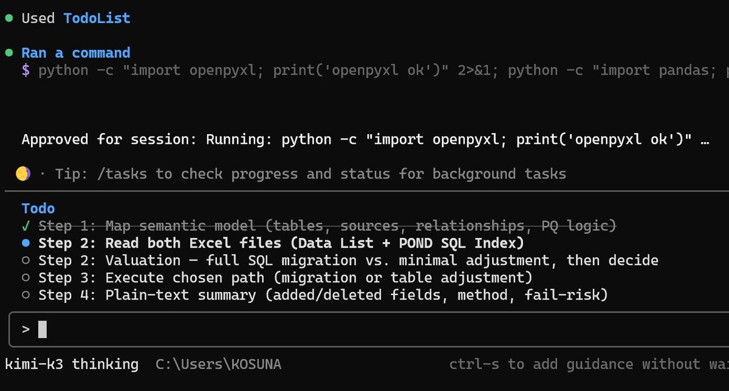The width and height of the screenshot is (729, 391).
Task: Click the green checkmark on Step 1
Action: [26, 226]
